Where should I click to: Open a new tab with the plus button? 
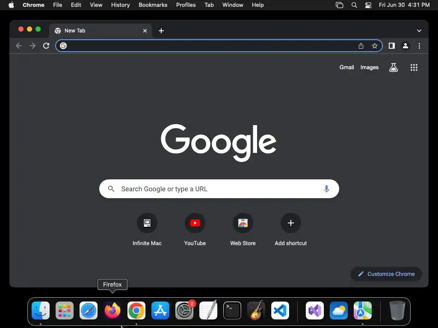coord(161,31)
